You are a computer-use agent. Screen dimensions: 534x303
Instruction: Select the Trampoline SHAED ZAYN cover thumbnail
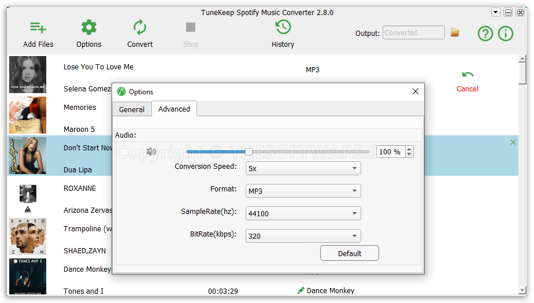click(x=28, y=237)
